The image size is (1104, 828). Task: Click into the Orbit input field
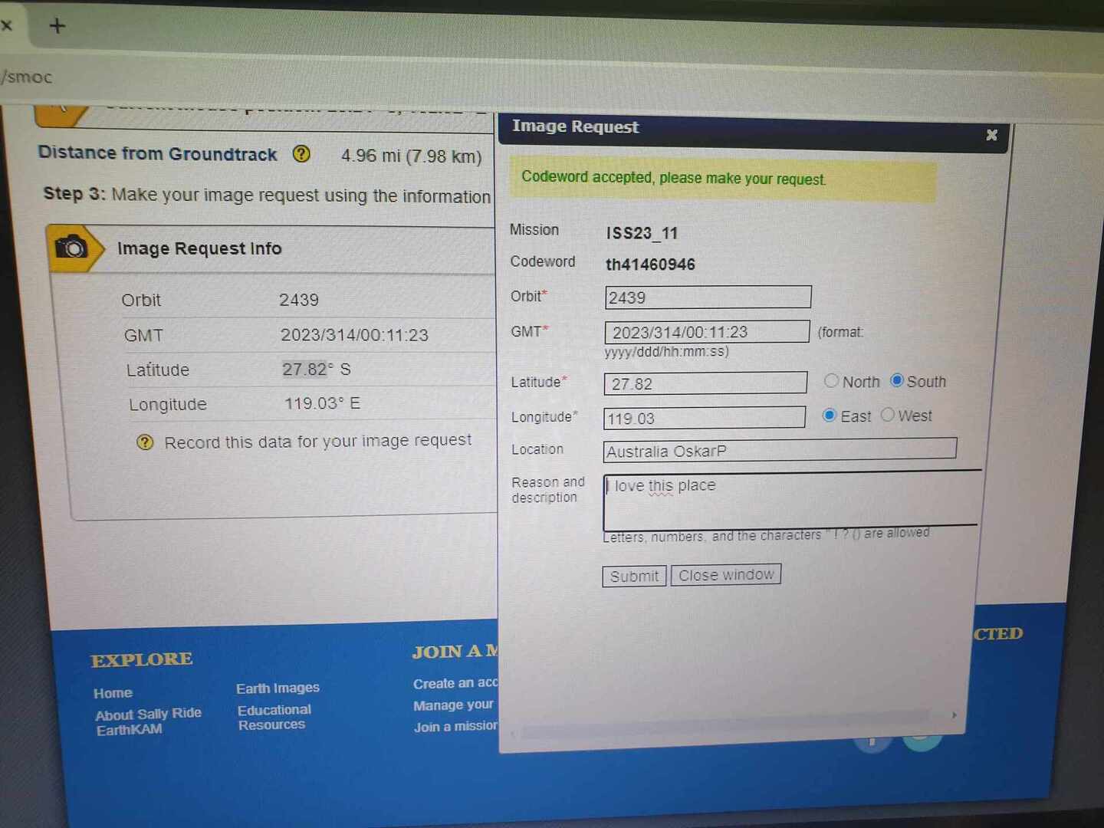click(x=707, y=297)
